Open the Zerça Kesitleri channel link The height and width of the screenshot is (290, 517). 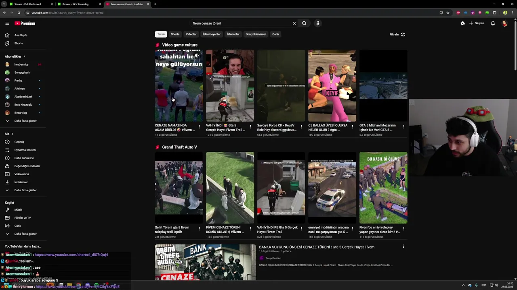pos(273,258)
